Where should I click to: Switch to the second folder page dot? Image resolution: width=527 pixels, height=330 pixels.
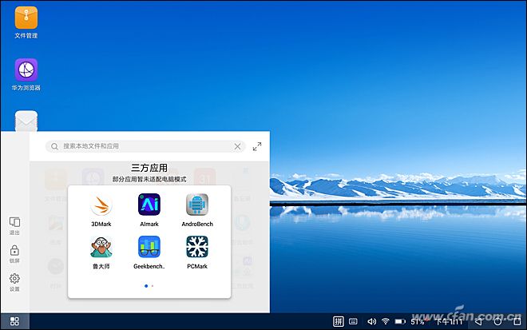click(153, 285)
